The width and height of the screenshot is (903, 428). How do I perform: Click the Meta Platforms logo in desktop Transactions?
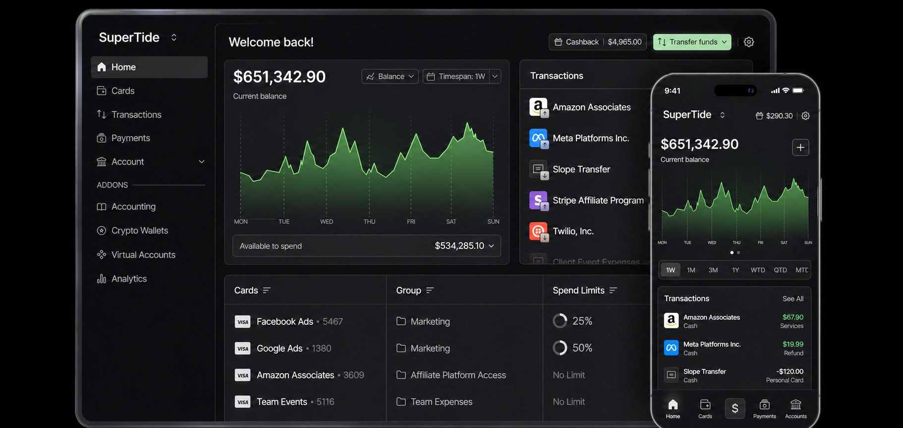(539, 138)
